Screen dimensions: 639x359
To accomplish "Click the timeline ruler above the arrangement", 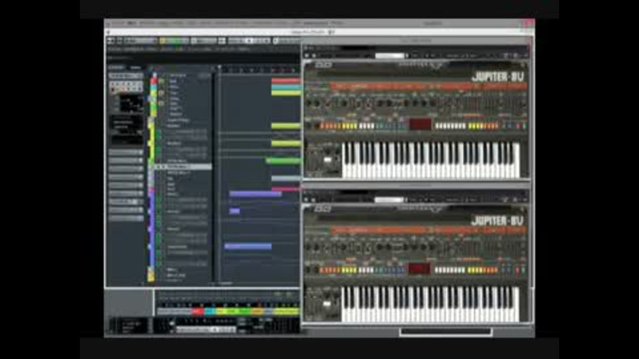I will coord(259,70).
